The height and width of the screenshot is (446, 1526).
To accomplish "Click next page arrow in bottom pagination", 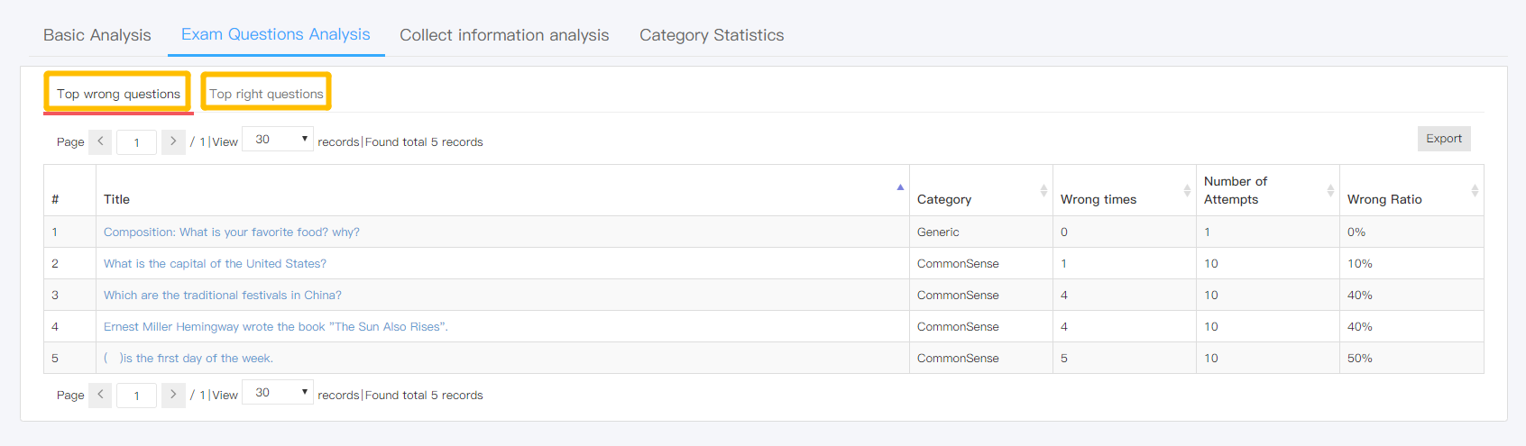I will [x=173, y=395].
